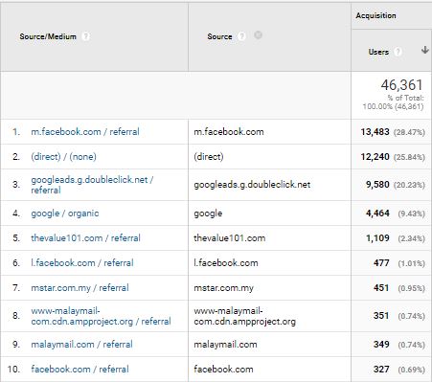Select percentage (0.95%)
The image size is (432, 382).
412,288
